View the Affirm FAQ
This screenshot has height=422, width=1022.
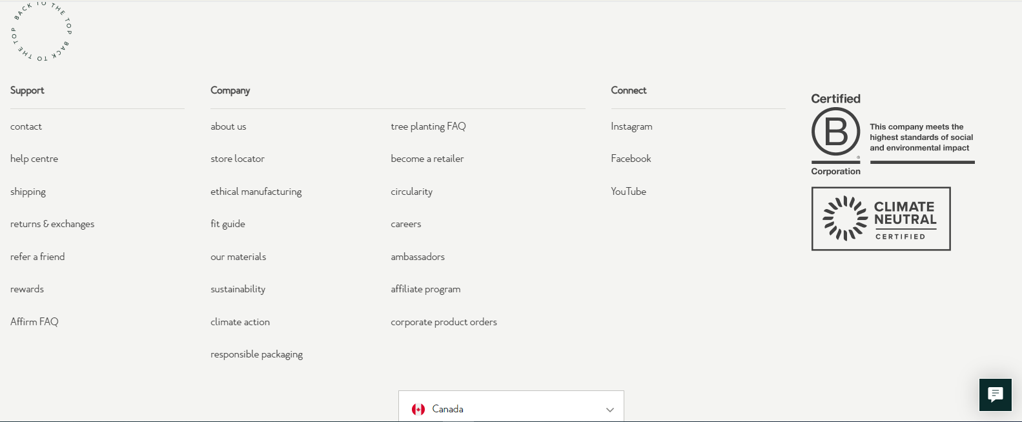click(34, 321)
